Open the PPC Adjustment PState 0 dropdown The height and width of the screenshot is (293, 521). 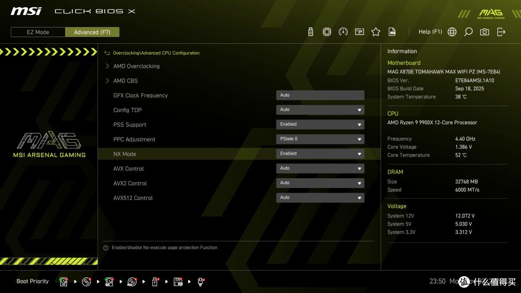point(320,139)
